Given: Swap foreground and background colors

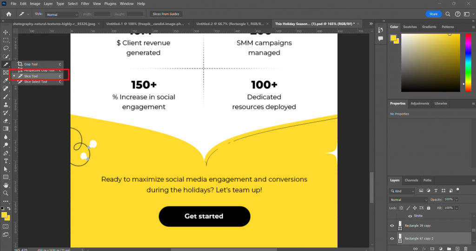Looking at the screenshot, I should (x=9, y=209).
